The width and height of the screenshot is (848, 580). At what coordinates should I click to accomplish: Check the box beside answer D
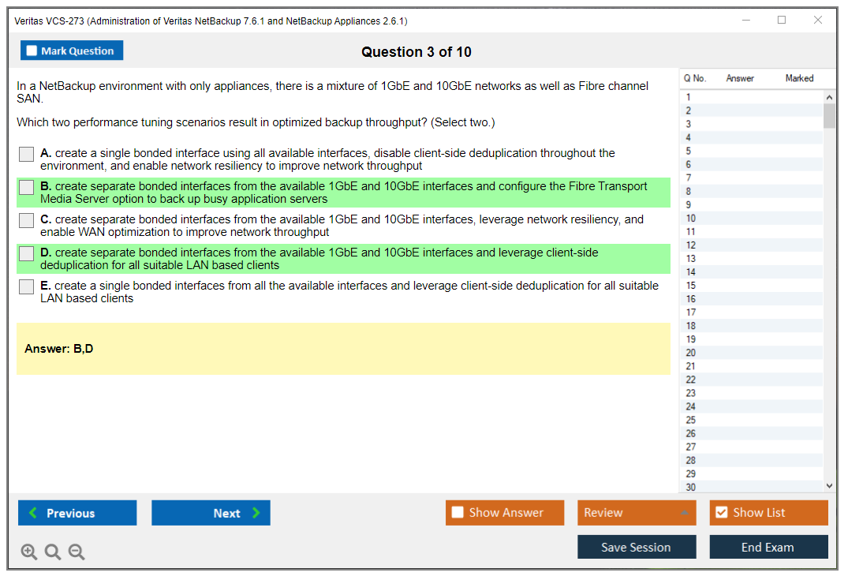(x=27, y=253)
